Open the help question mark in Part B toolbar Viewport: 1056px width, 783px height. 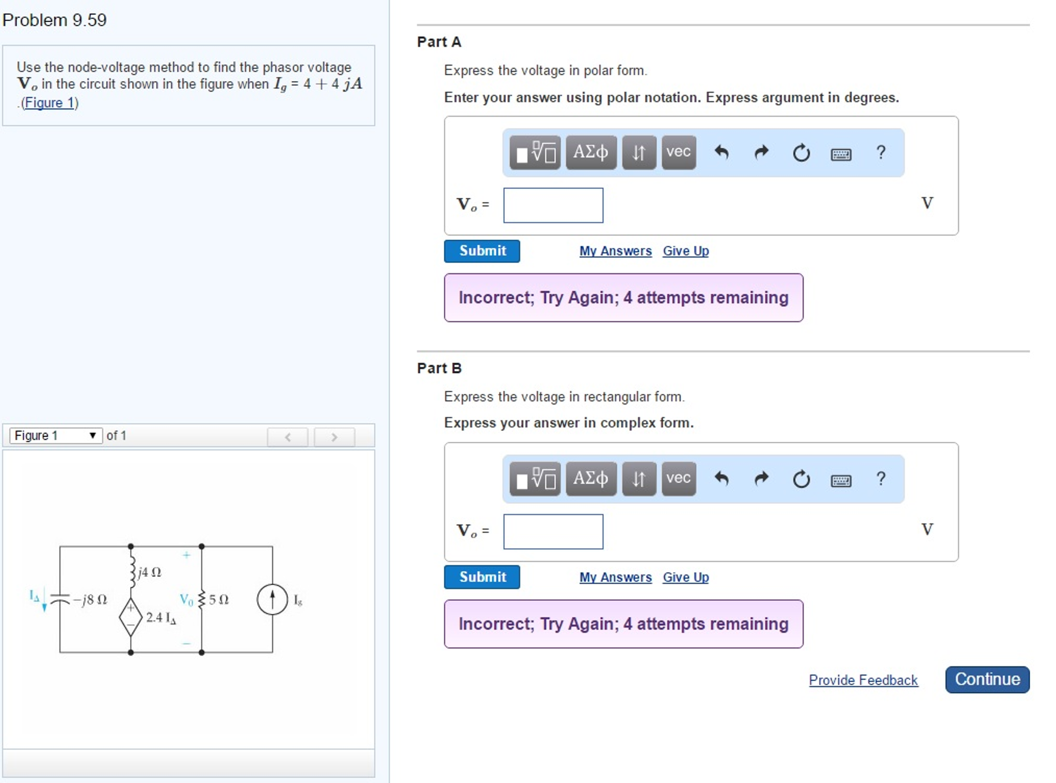[x=881, y=479]
